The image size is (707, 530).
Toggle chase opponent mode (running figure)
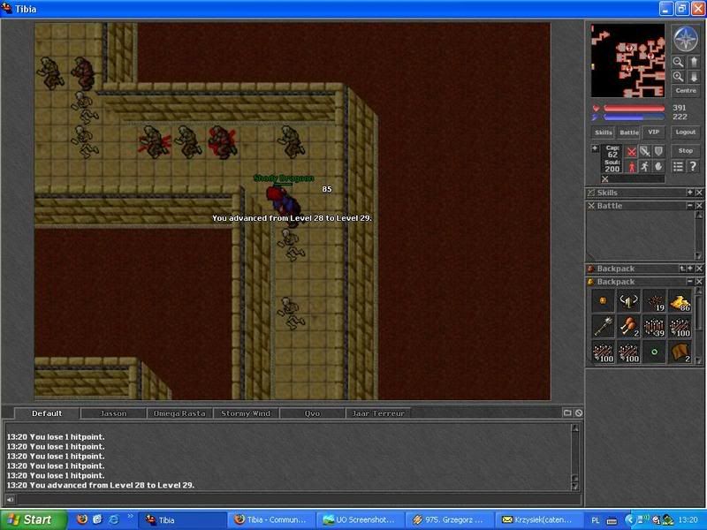pos(645,167)
